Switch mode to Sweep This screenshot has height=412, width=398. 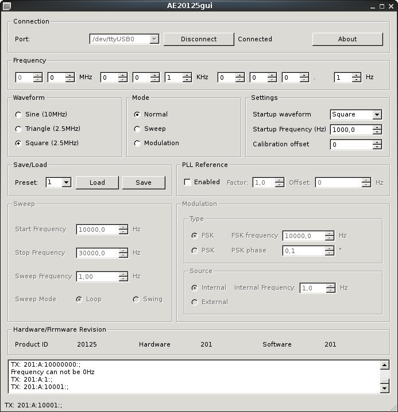tap(137, 129)
